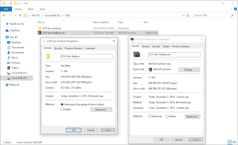Open Pictures in navigation pane
Screen dimensions: 238x145
pyautogui.click(x=16, y=63)
